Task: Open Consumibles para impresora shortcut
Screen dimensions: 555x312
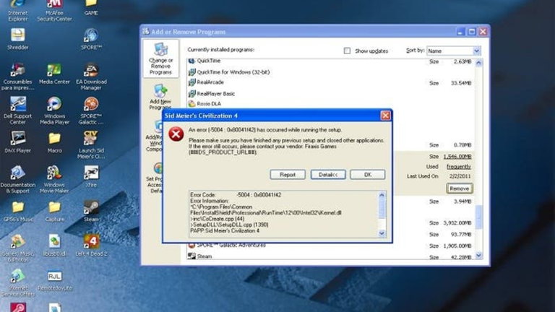Action: 17,77
